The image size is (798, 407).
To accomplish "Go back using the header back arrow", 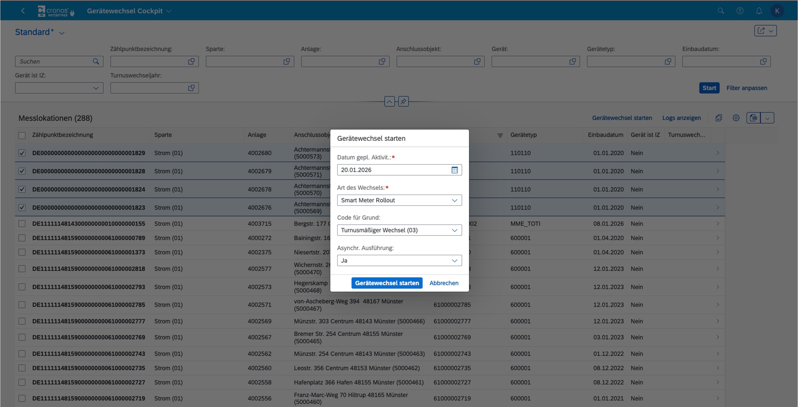I will point(23,11).
